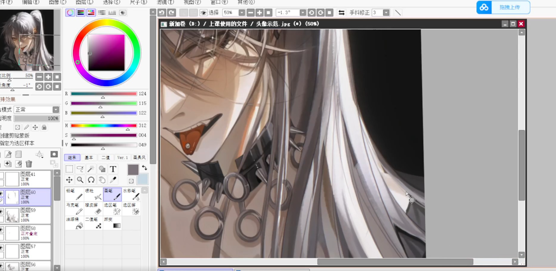
Task: Open the 文件(F) menu
Action: coord(6,2)
